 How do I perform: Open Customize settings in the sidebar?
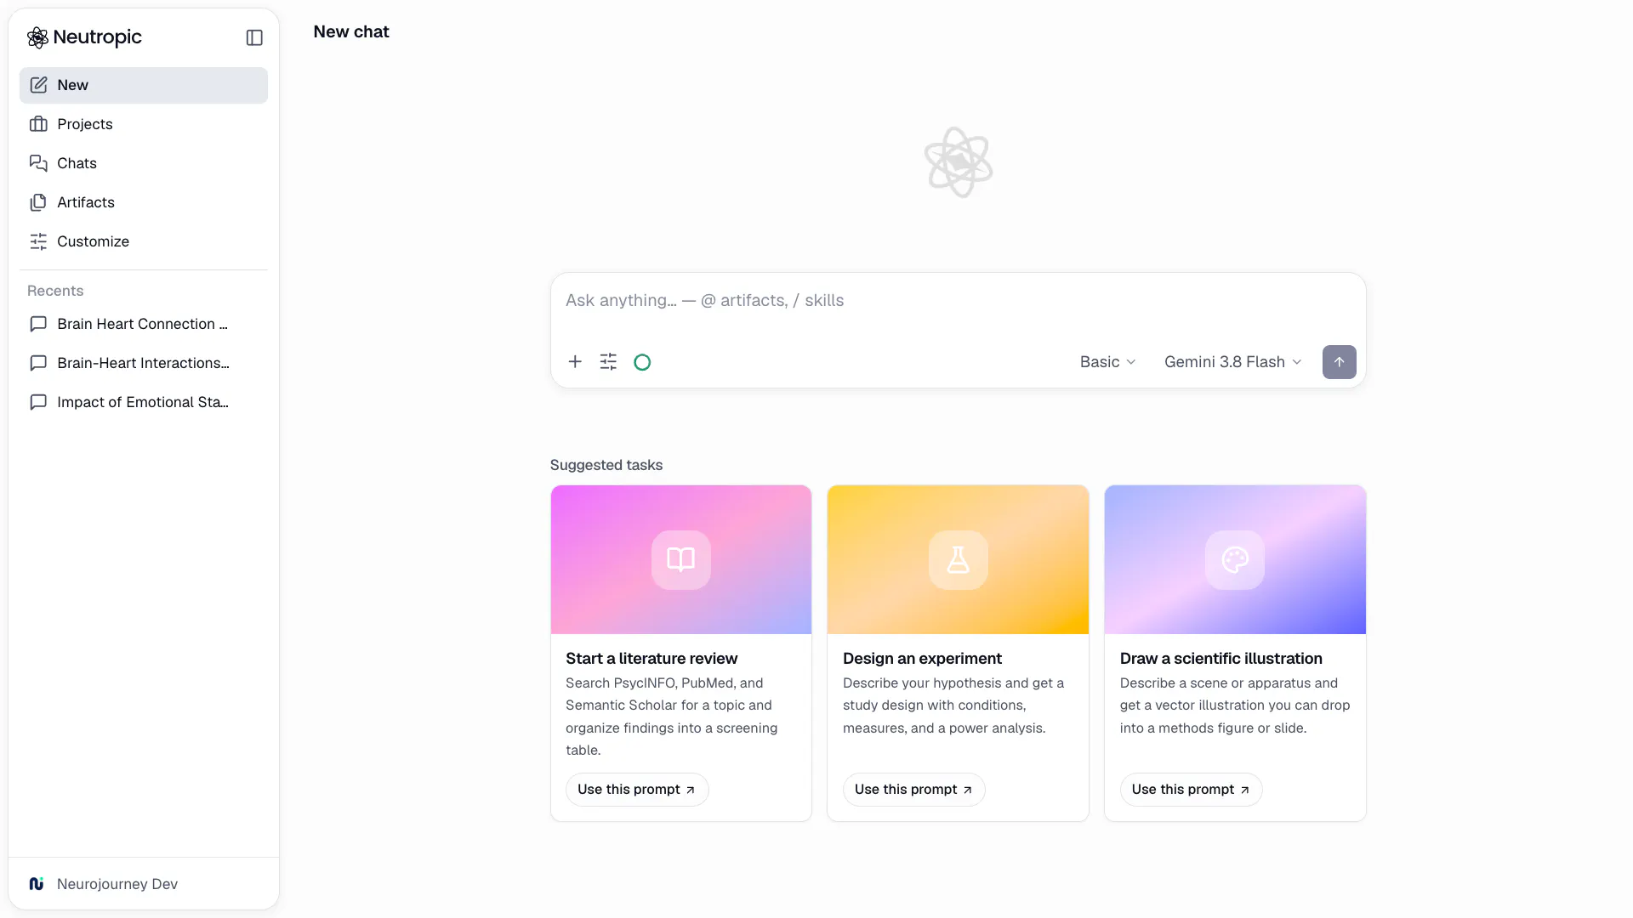click(144, 241)
